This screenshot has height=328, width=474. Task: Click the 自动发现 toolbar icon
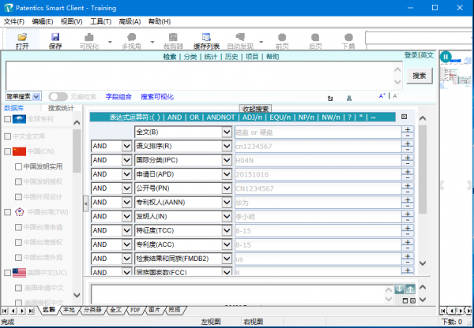[x=240, y=37]
